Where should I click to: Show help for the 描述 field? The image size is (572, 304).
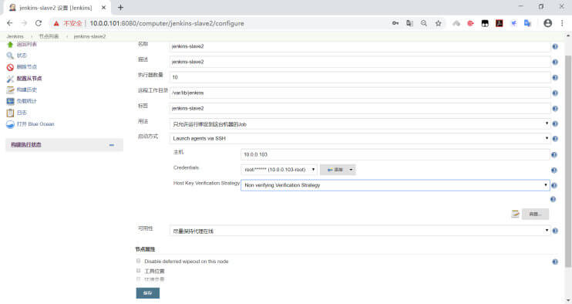click(555, 62)
